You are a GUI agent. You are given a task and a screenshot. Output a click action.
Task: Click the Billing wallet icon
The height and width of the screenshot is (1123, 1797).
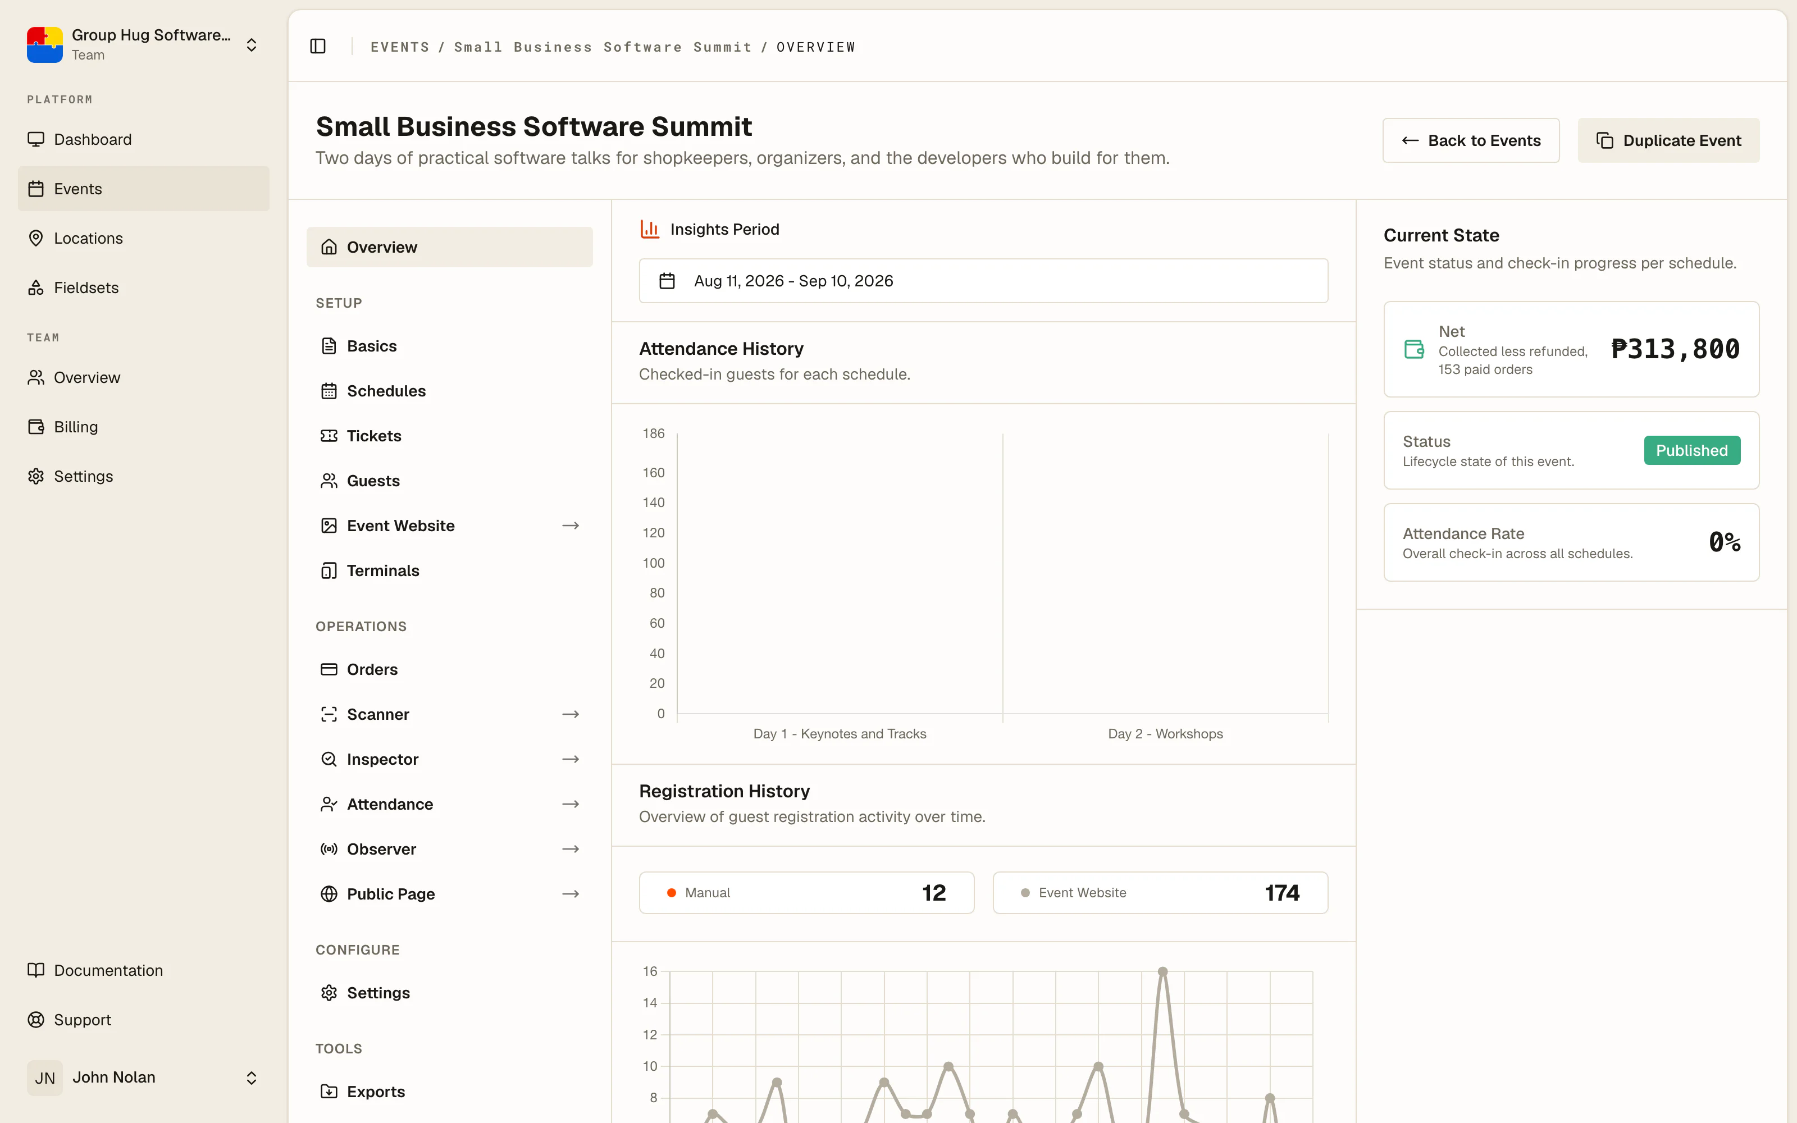(x=35, y=426)
